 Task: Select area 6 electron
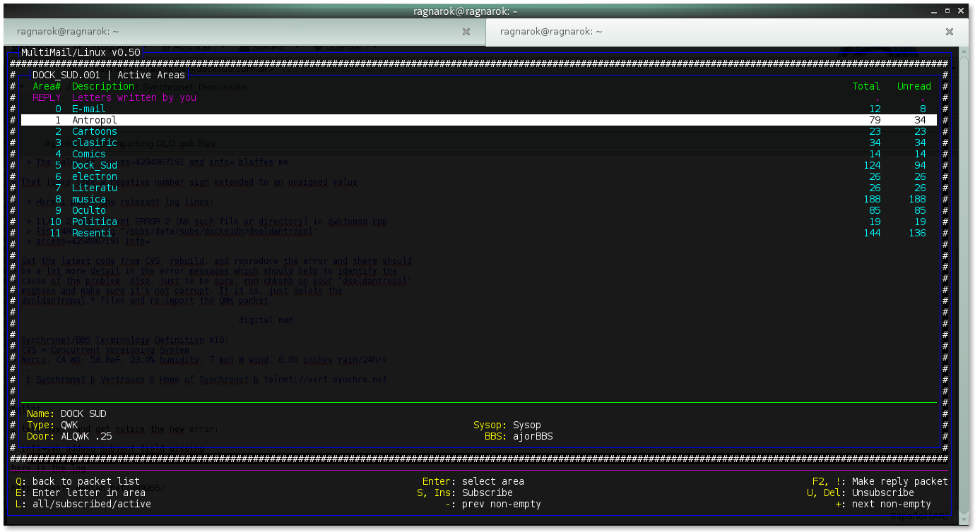tap(479, 177)
